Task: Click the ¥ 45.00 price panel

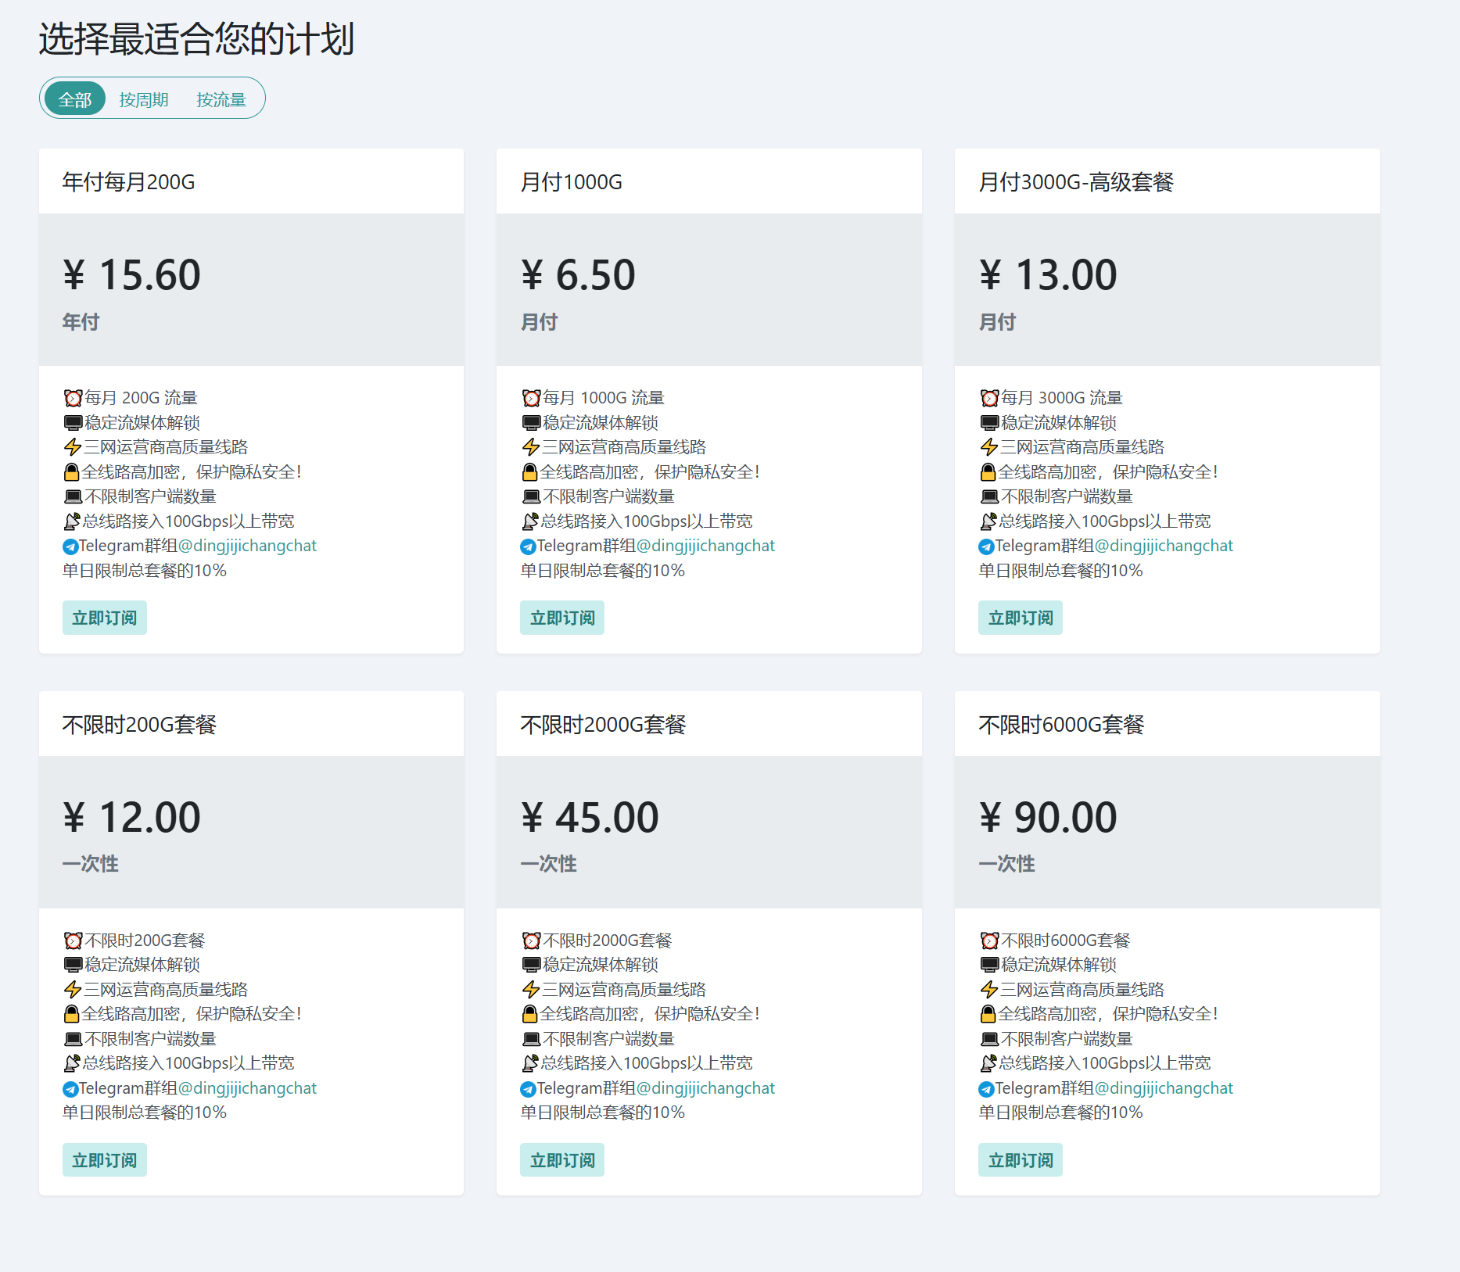Action: point(708,831)
